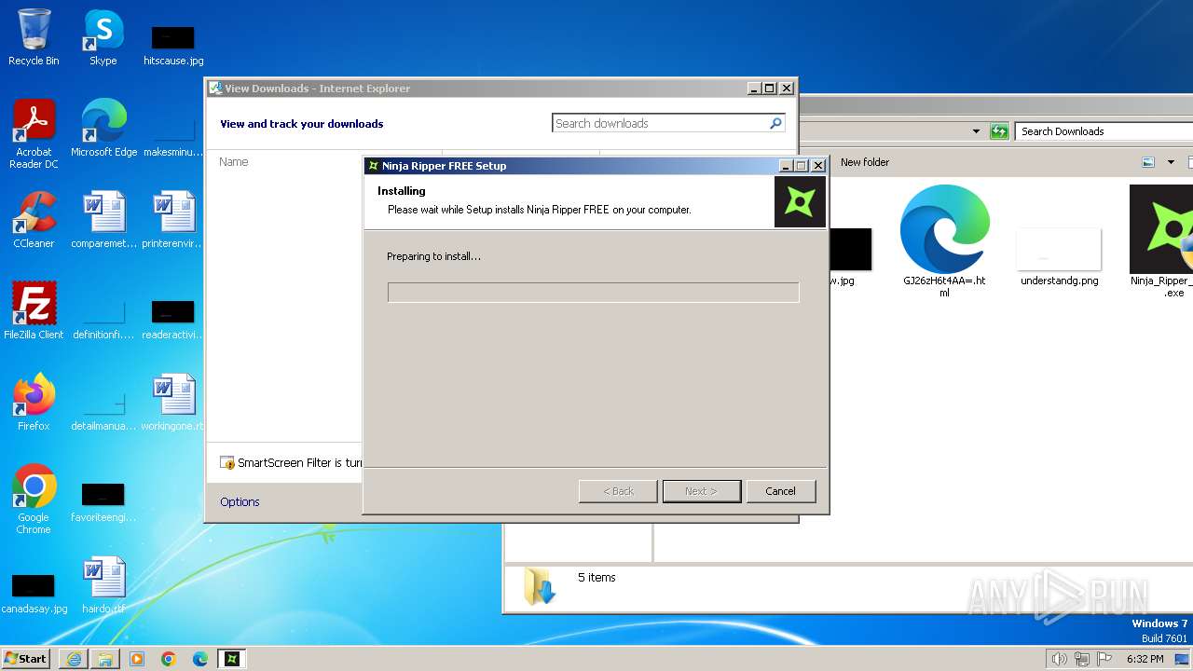The width and height of the screenshot is (1193, 671).
Task: Select Ninja_Ripper exe file in Explorer
Action: pos(1161,240)
